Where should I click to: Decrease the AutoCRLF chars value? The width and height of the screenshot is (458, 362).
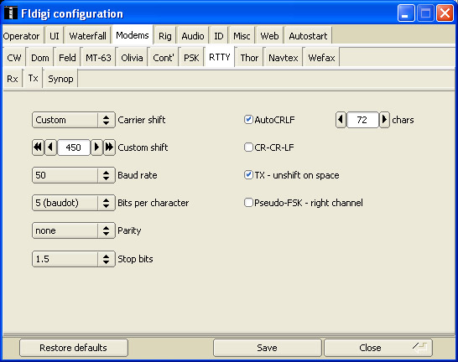click(341, 120)
